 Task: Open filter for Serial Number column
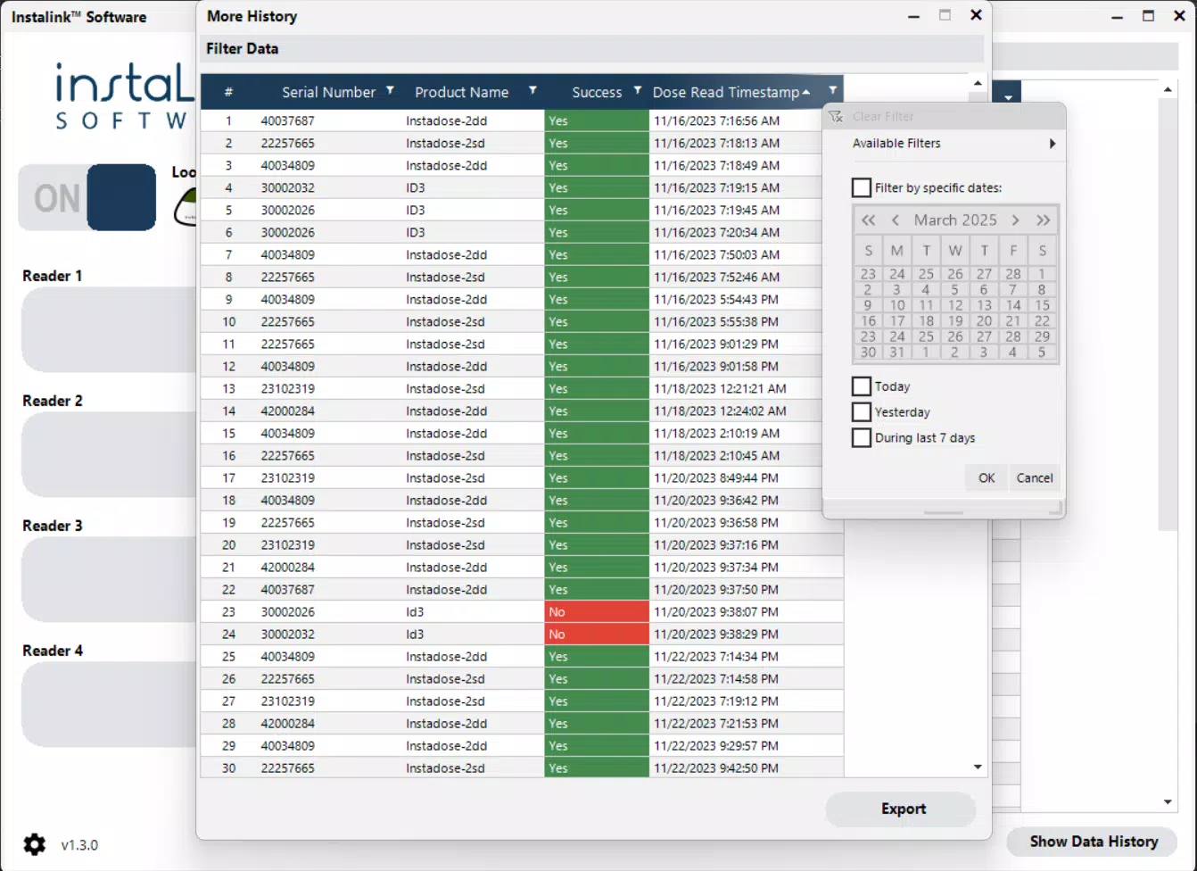(x=390, y=91)
